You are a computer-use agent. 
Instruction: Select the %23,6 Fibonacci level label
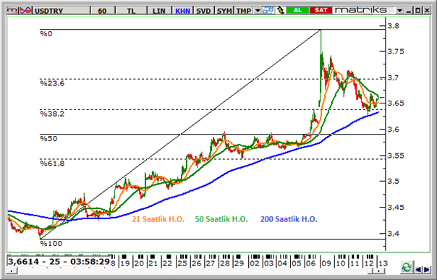(x=52, y=83)
